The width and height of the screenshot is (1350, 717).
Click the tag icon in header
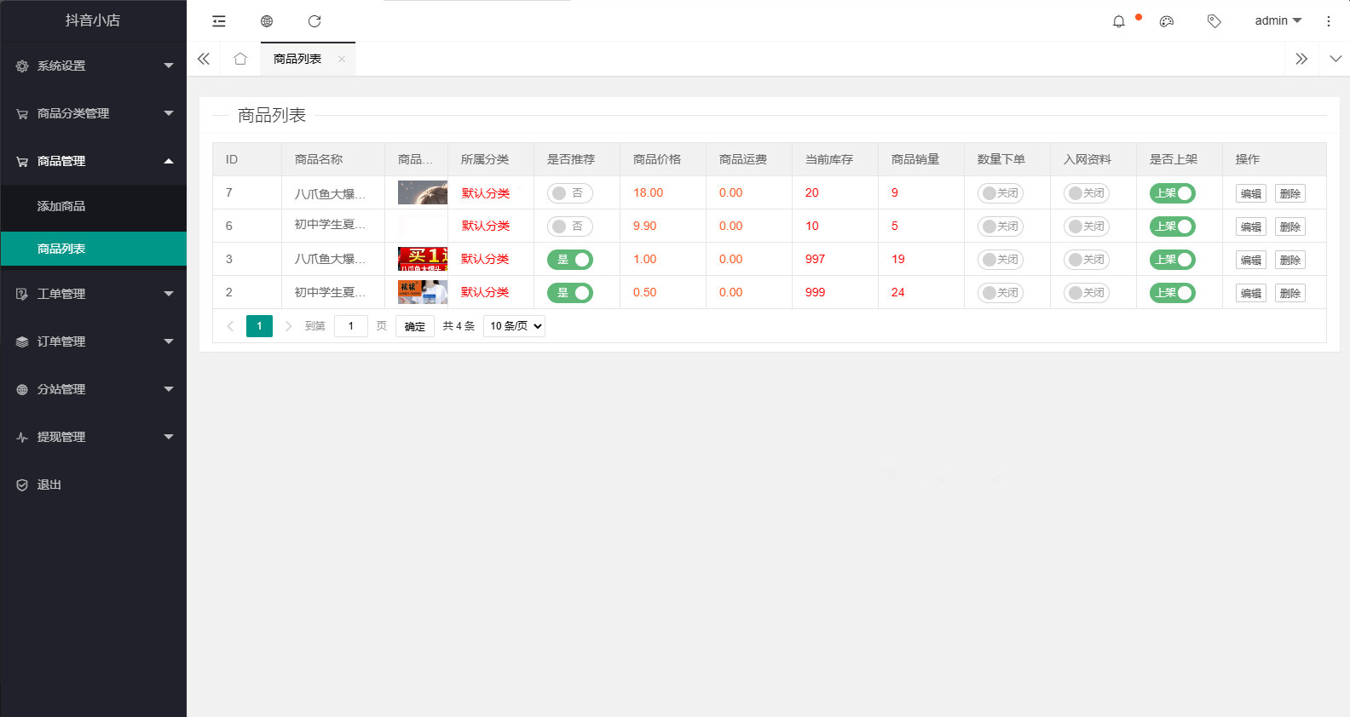coord(1214,21)
